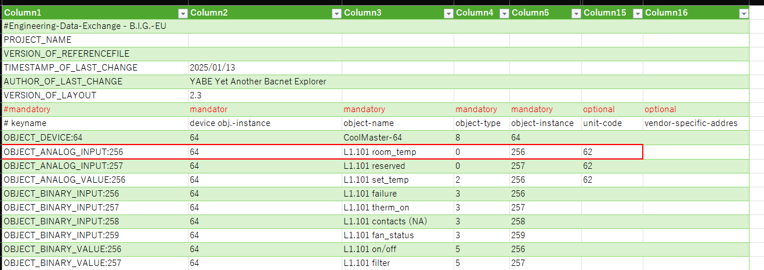Click the 2025/01/13 timestamp cell
Image resolution: width=764 pixels, height=270 pixels.
(x=265, y=68)
